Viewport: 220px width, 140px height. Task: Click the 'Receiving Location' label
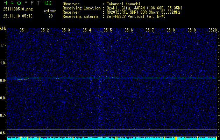pos(81,8)
